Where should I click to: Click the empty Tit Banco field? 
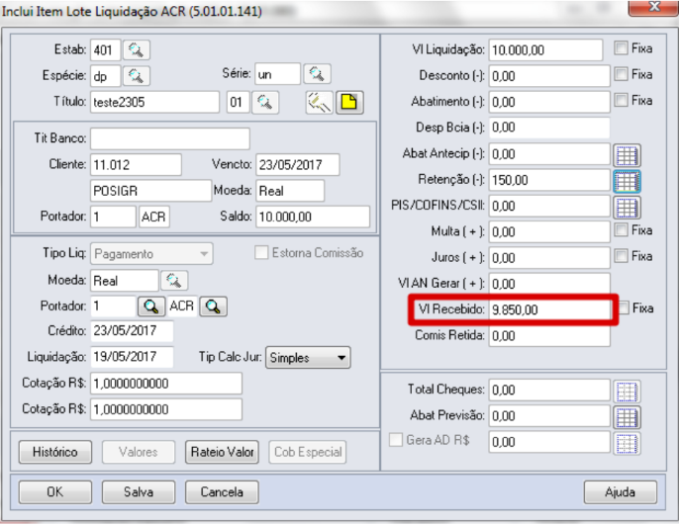pyautogui.click(x=170, y=138)
